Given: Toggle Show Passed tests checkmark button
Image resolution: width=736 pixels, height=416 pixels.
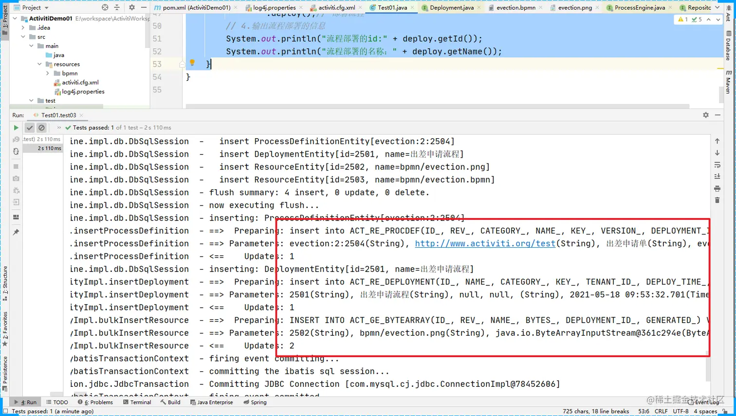Looking at the screenshot, I should point(30,127).
